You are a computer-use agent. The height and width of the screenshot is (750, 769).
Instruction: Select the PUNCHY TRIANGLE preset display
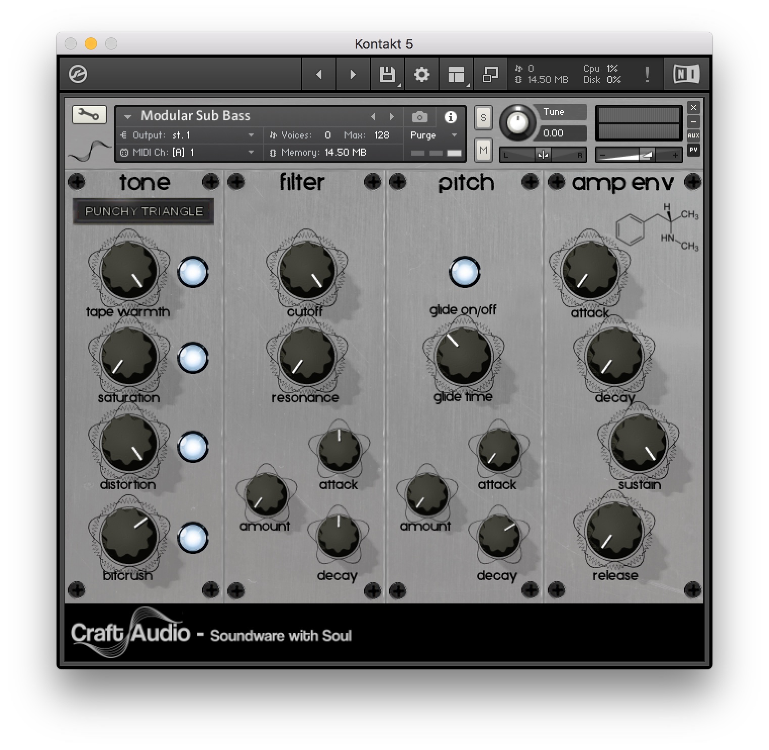(x=143, y=211)
